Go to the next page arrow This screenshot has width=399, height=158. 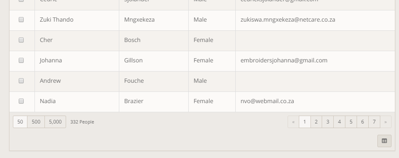point(386,122)
